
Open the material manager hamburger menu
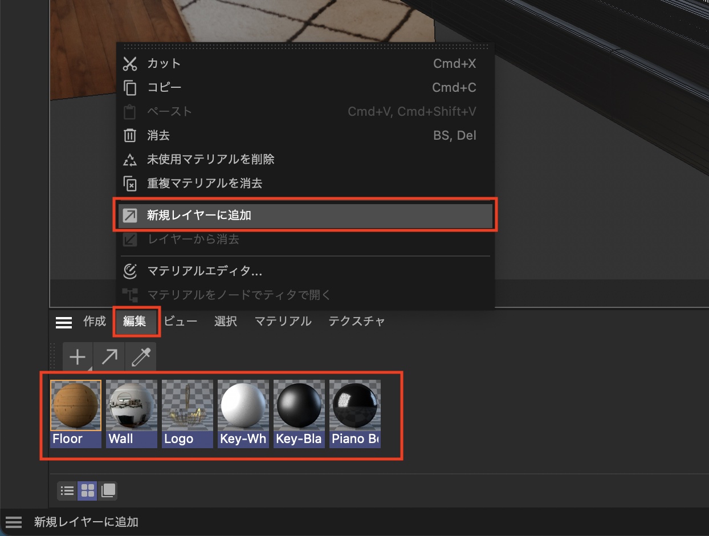[x=64, y=322]
